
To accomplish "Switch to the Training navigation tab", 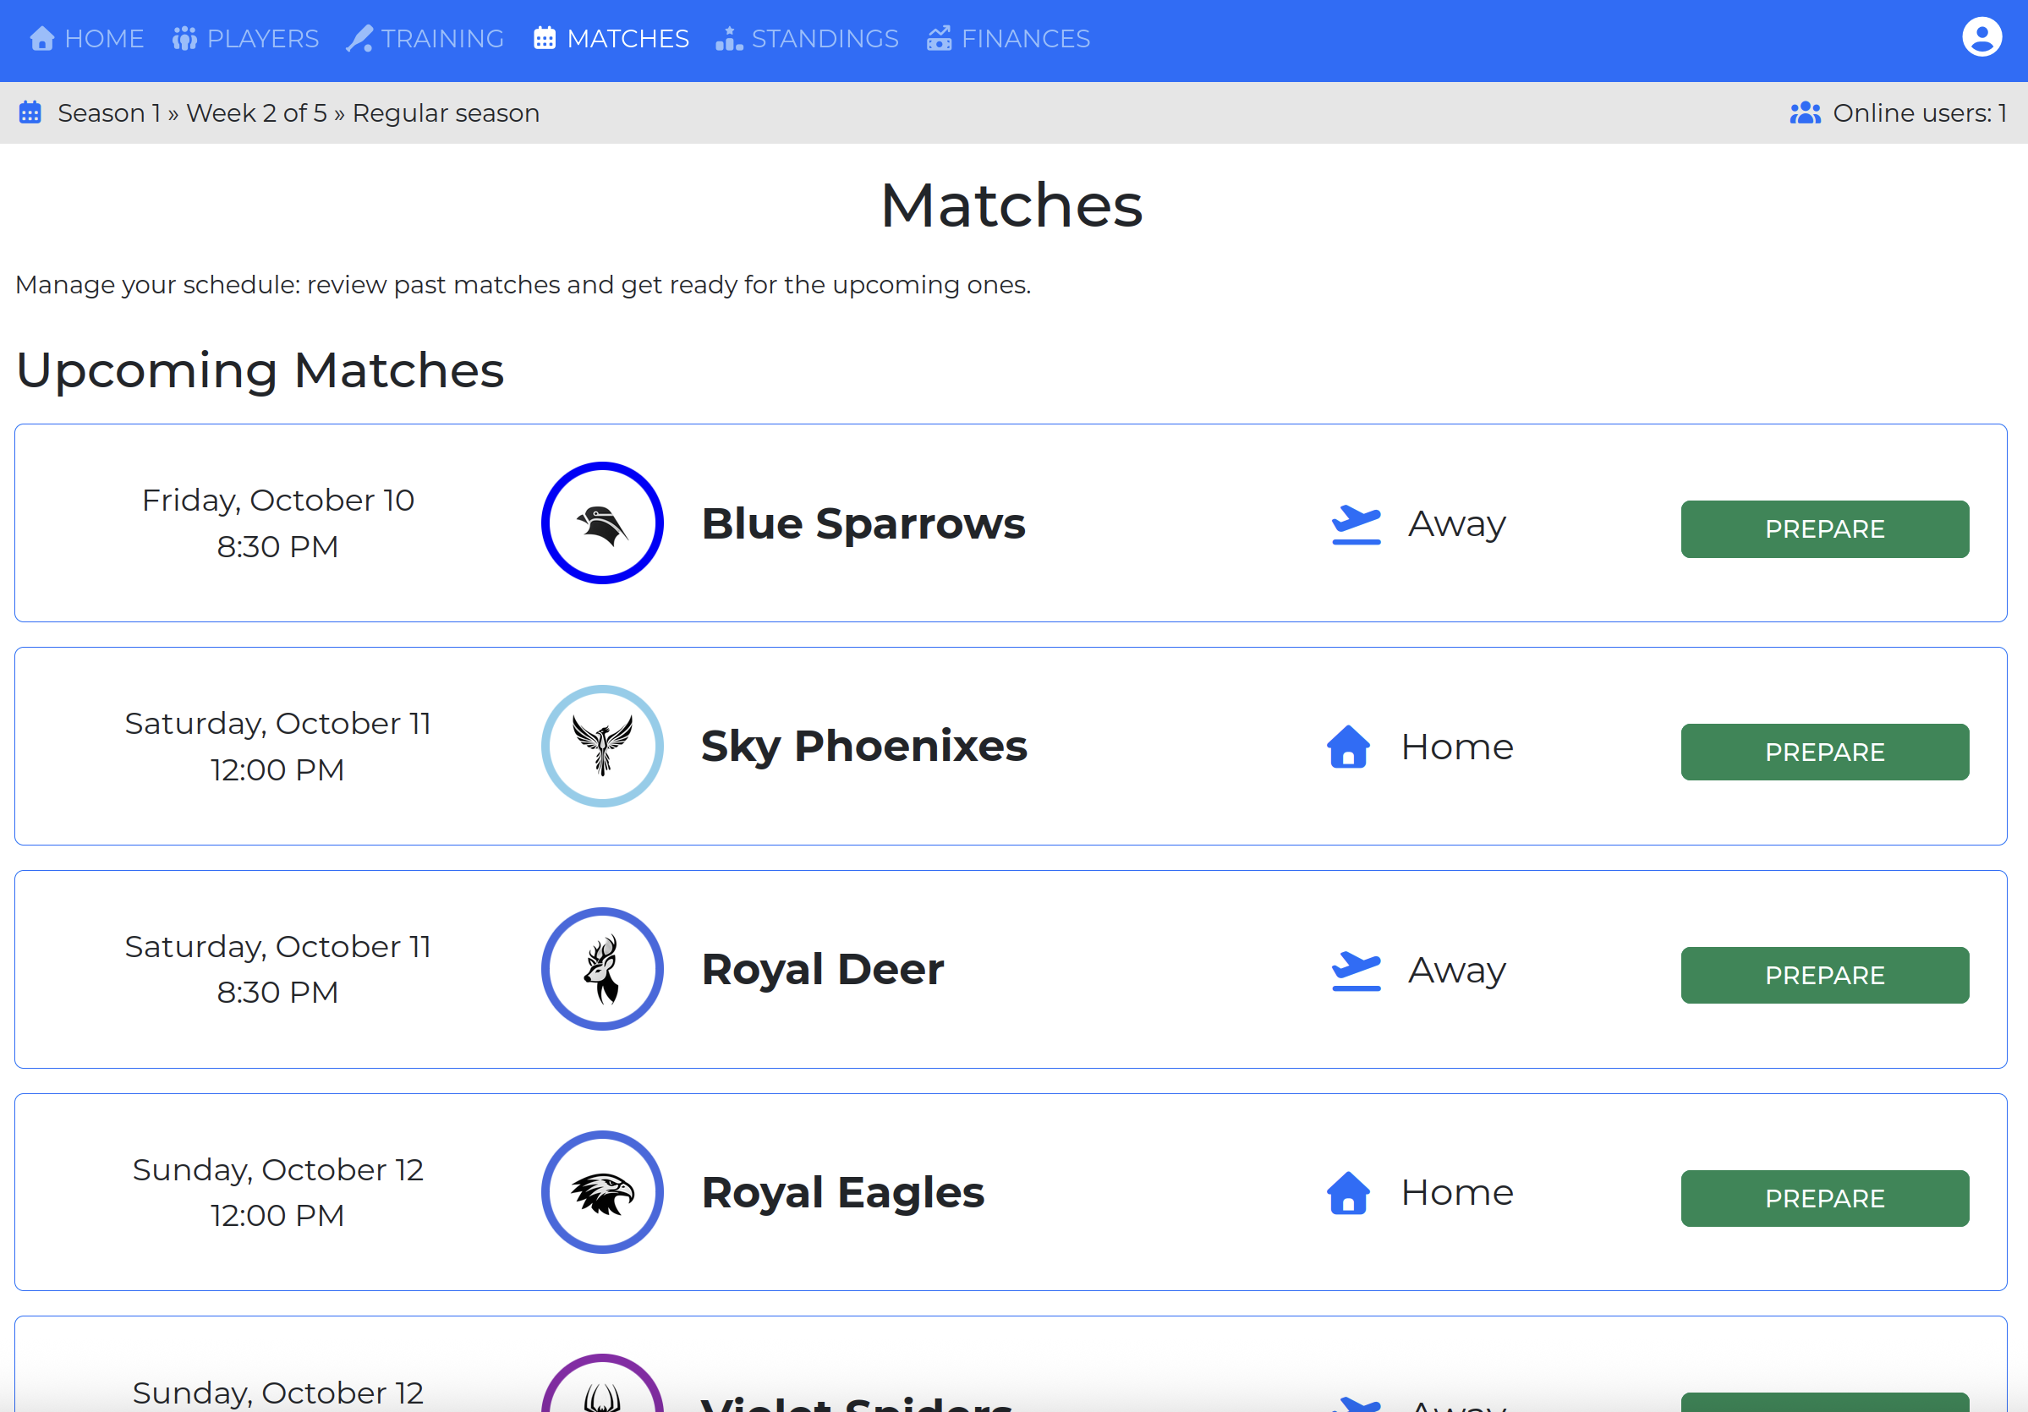I will 425,39.
